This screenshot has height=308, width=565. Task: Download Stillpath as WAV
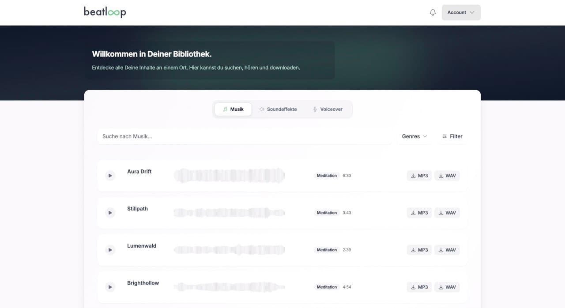(x=447, y=213)
